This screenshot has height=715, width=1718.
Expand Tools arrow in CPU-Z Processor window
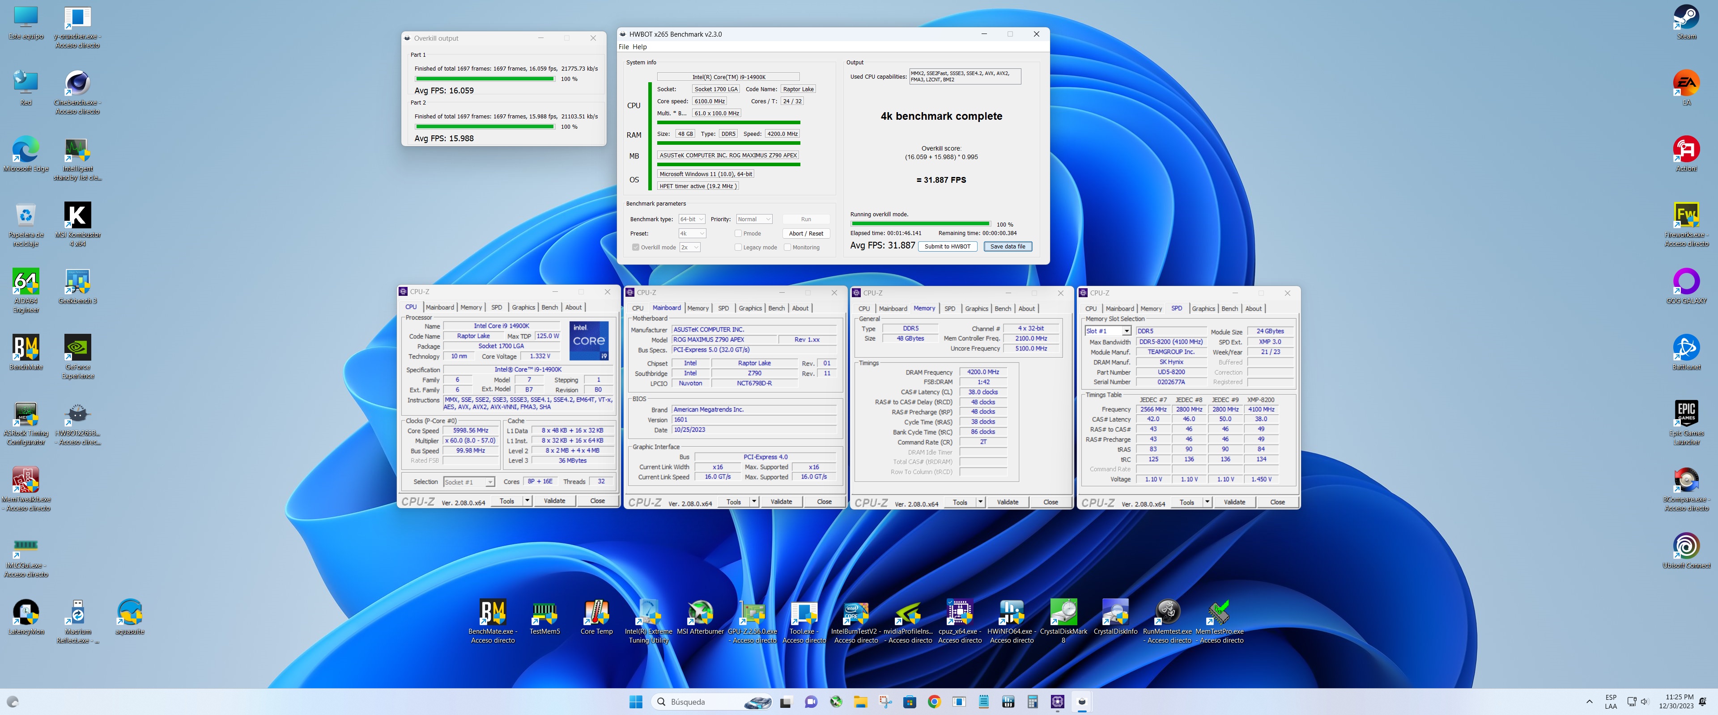(527, 500)
